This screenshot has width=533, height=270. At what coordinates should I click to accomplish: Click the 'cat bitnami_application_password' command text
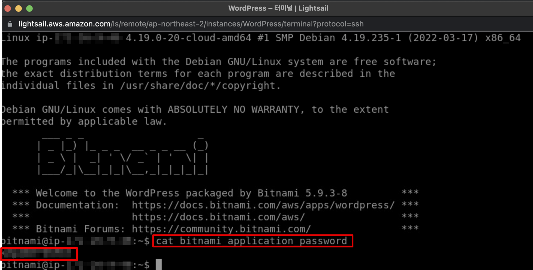[x=252, y=241]
